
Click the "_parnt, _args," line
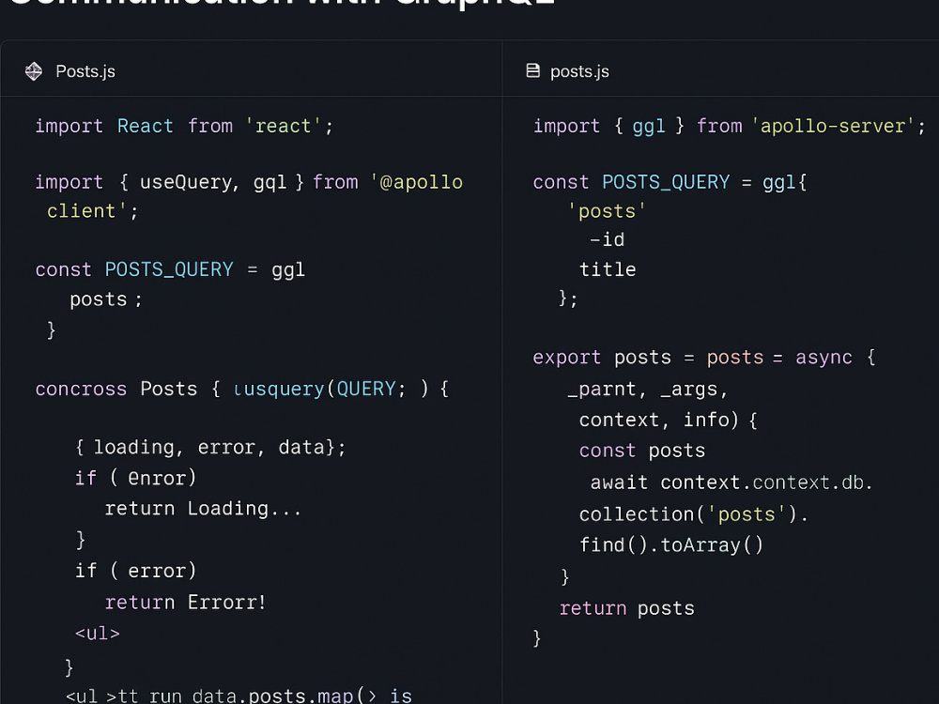(x=647, y=390)
